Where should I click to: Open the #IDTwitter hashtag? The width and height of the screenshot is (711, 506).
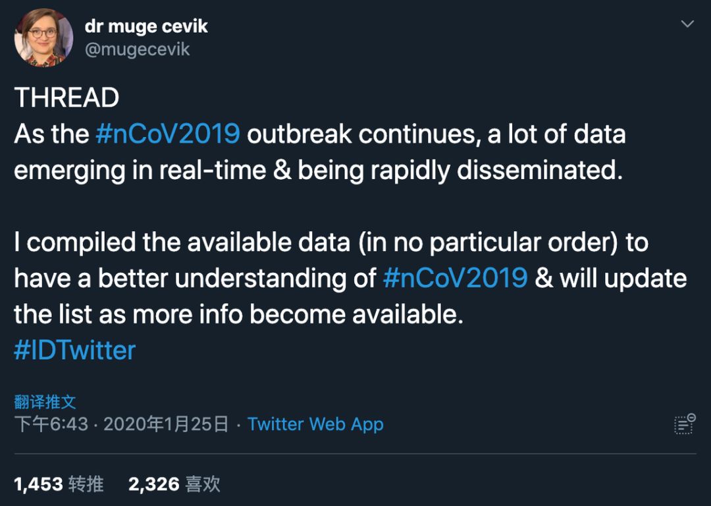point(74,350)
